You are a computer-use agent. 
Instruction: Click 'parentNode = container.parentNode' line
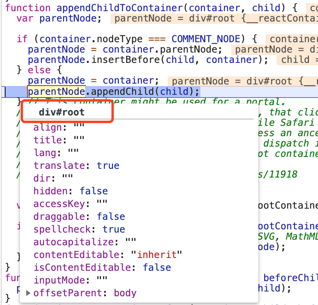[125, 49]
